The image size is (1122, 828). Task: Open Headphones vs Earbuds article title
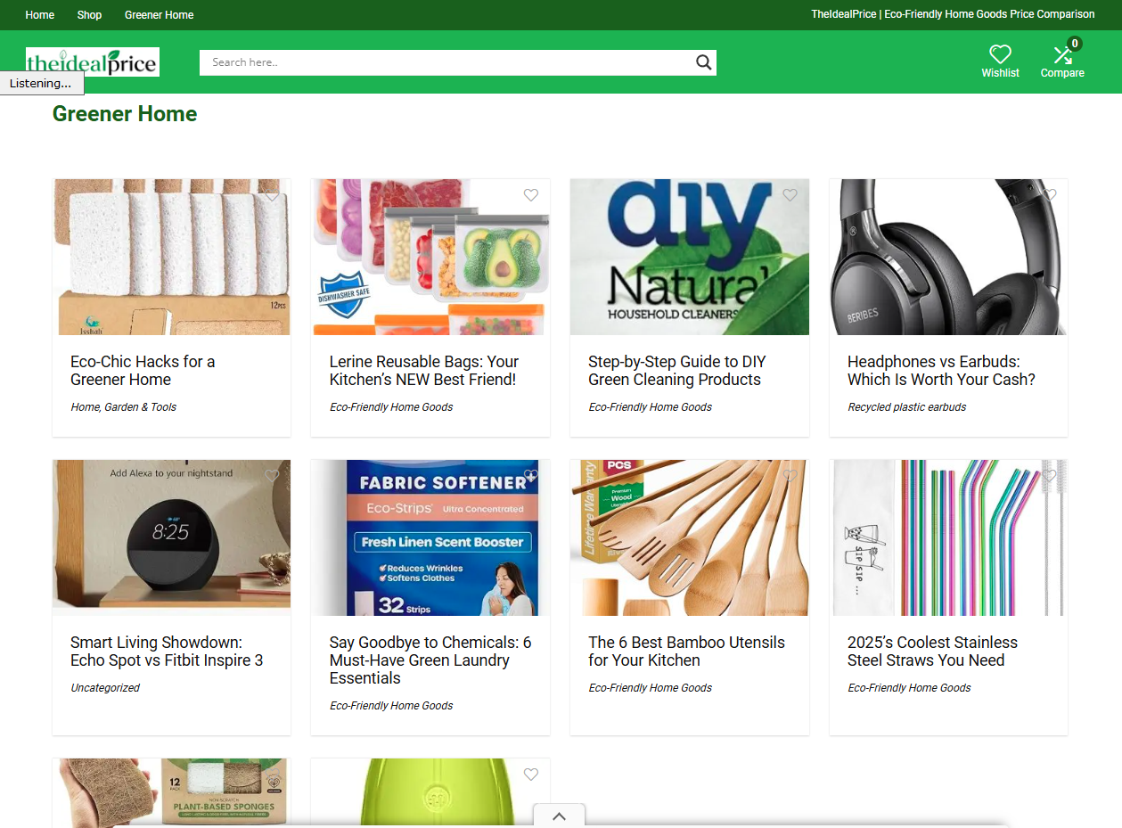941,371
